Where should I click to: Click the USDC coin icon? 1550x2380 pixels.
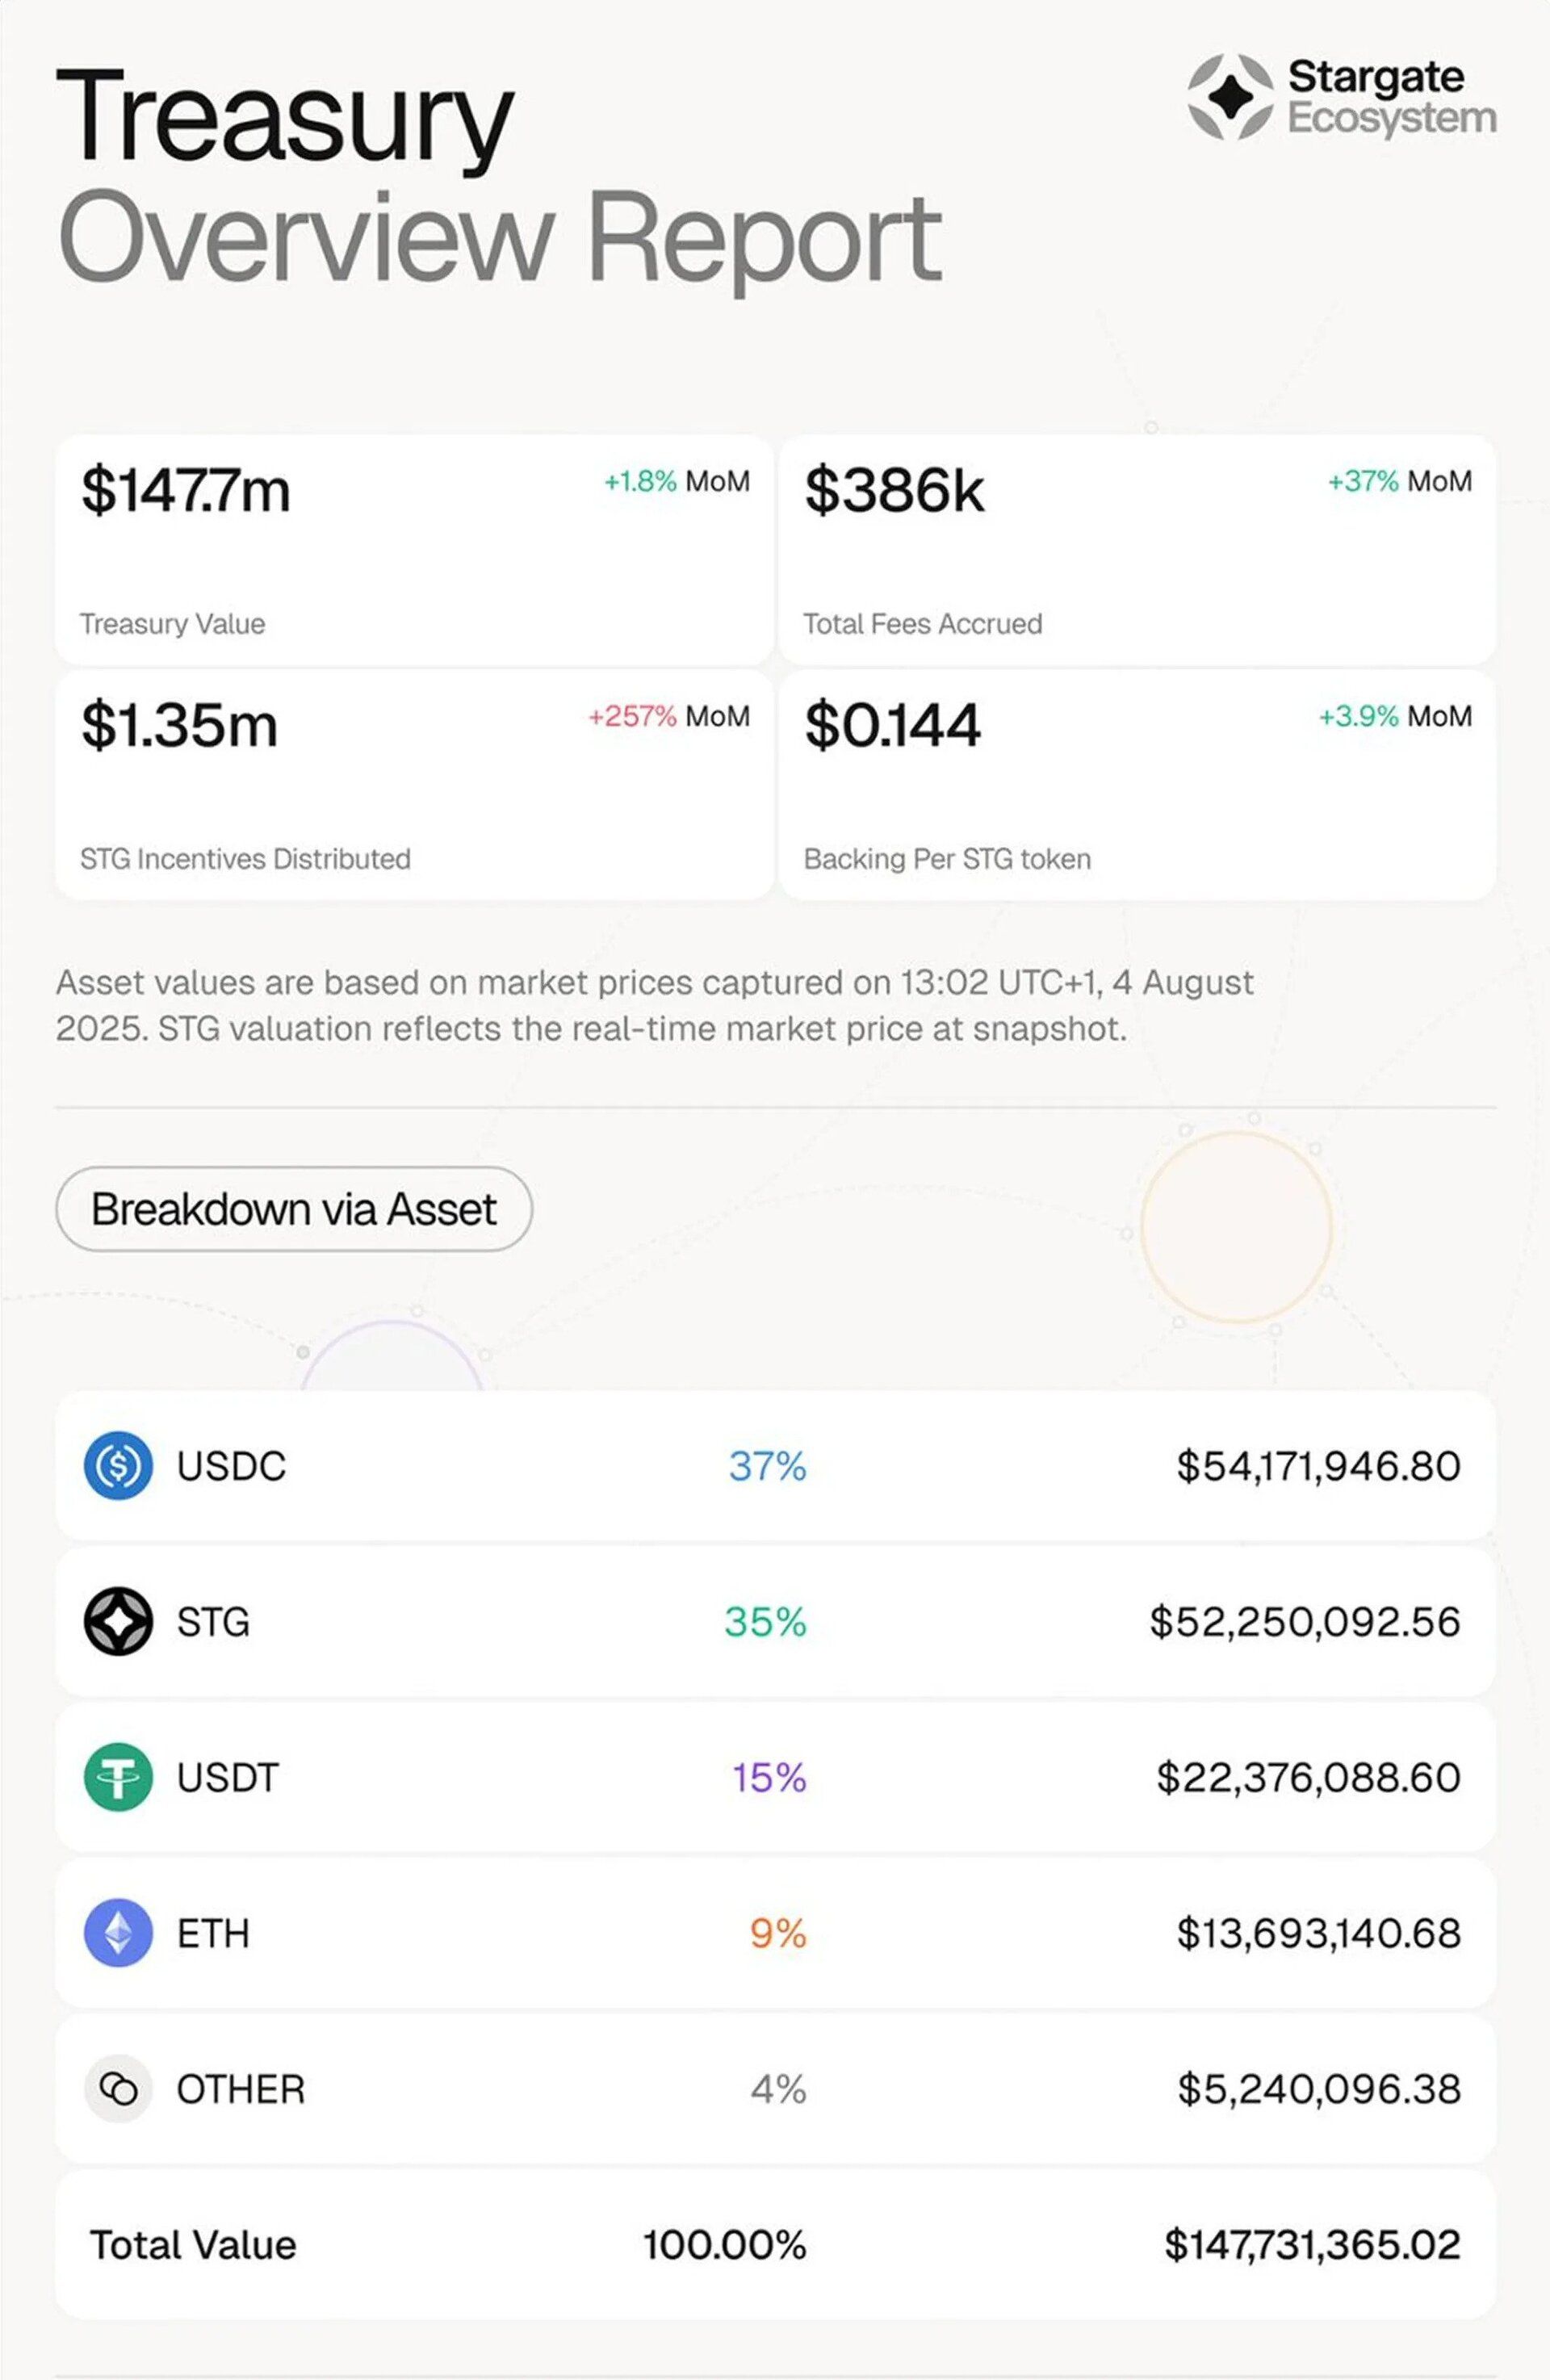coord(118,1466)
